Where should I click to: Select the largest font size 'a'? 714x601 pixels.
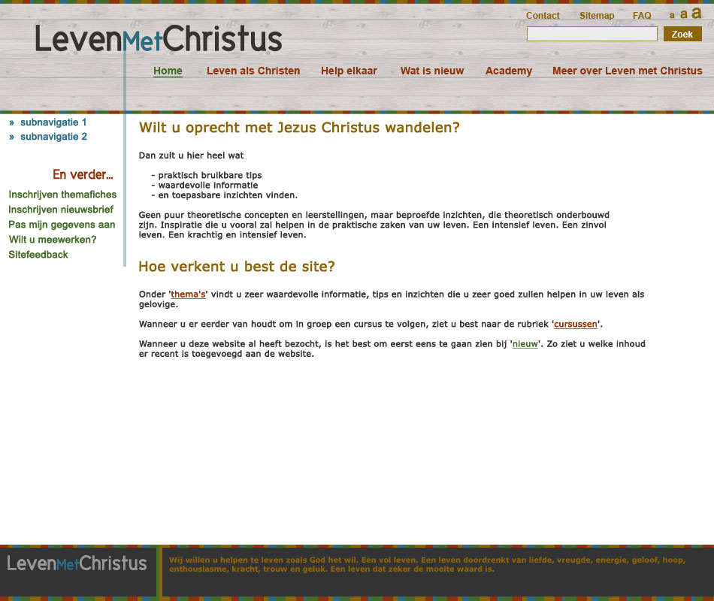tap(696, 13)
